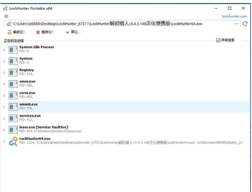Viewport: 252px width, 192px height.
Task: Click the PID: 124 text under Registry
Action: pyautogui.click(x=26, y=74)
